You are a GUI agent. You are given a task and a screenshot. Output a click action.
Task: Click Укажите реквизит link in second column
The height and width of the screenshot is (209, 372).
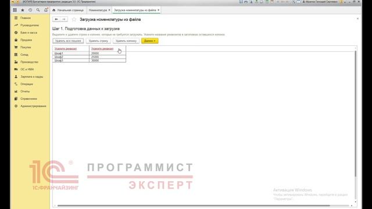click(102, 49)
